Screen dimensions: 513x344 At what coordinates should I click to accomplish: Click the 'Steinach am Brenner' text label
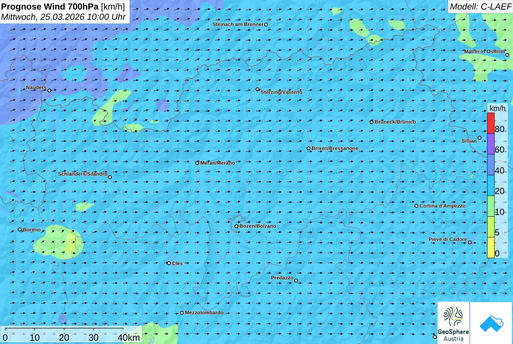coord(238,24)
